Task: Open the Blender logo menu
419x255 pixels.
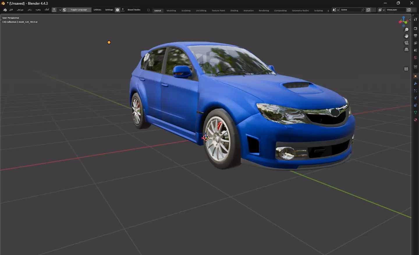Action: [x=5, y=10]
